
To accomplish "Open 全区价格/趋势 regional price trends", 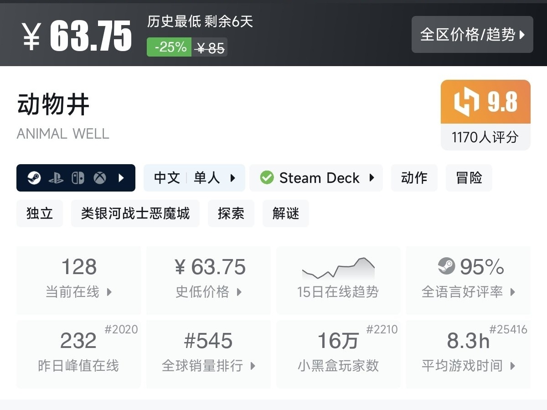I will click(x=472, y=35).
